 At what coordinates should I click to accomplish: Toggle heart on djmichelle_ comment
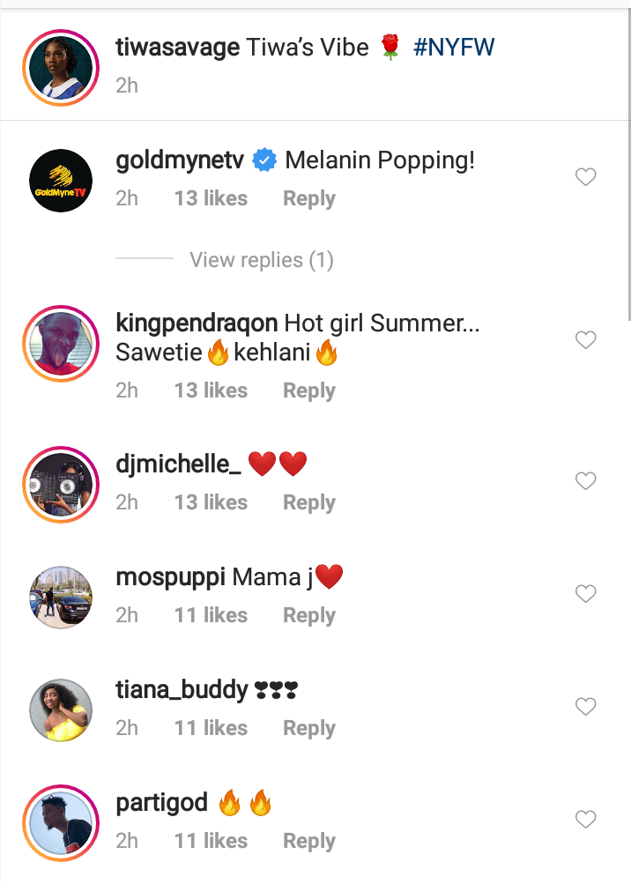[585, 480]
